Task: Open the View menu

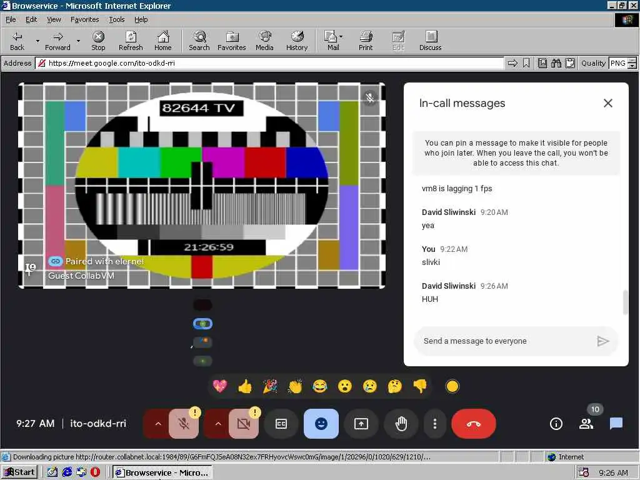Action: coord(54,19)
